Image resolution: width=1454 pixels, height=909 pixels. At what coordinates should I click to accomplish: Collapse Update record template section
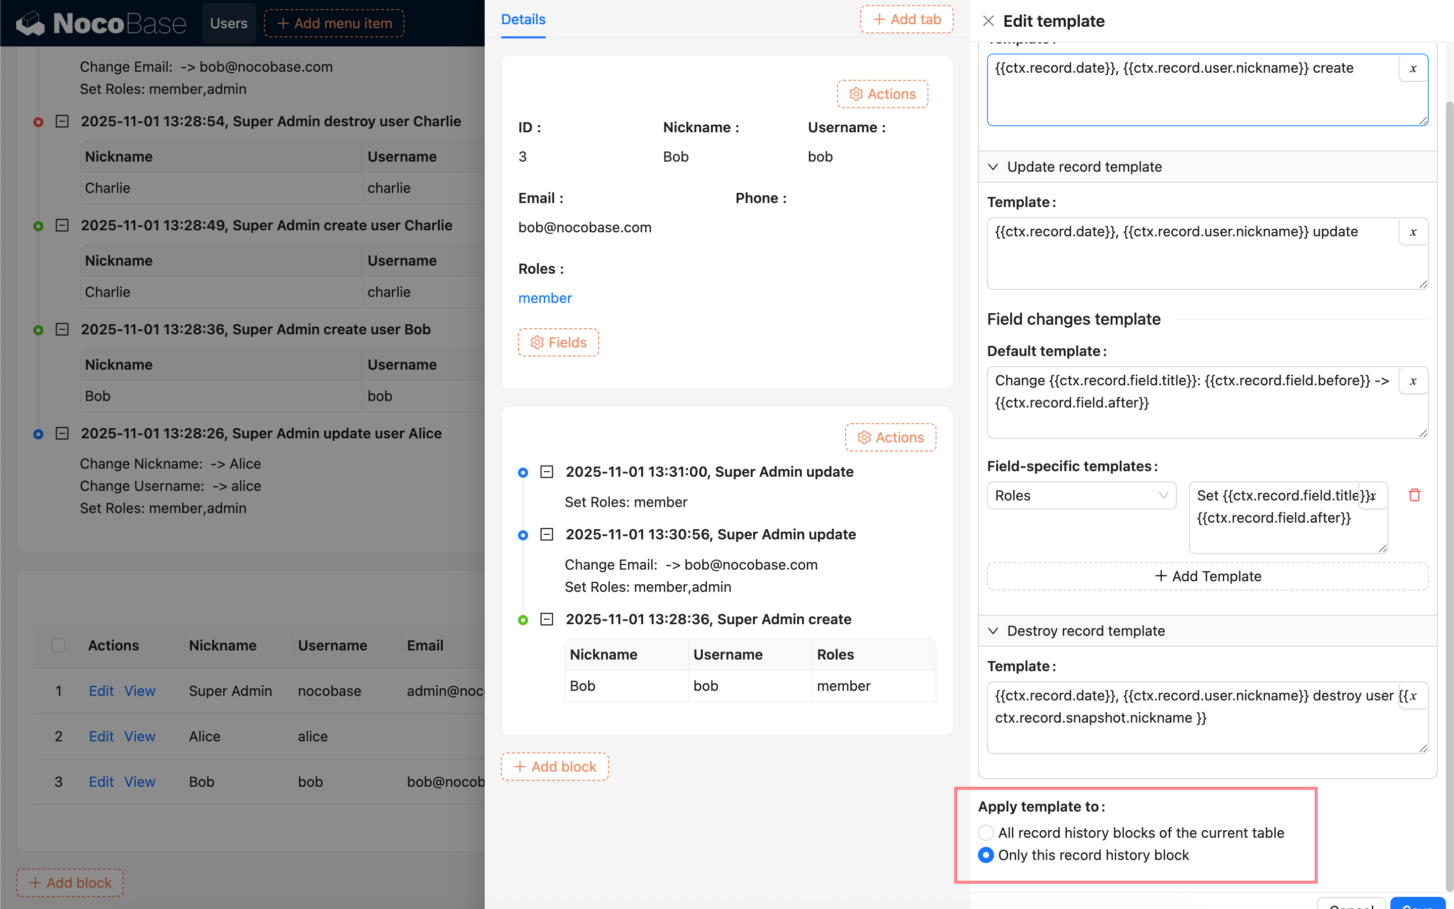click(993, 167)
